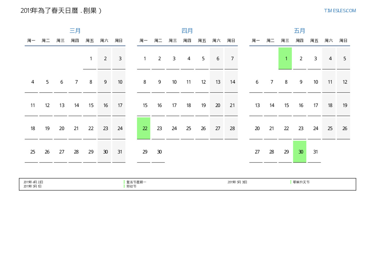375x265 pixels.
Task: Select highlighted May 30 Ascension cell
Action: tap(300, 152)
